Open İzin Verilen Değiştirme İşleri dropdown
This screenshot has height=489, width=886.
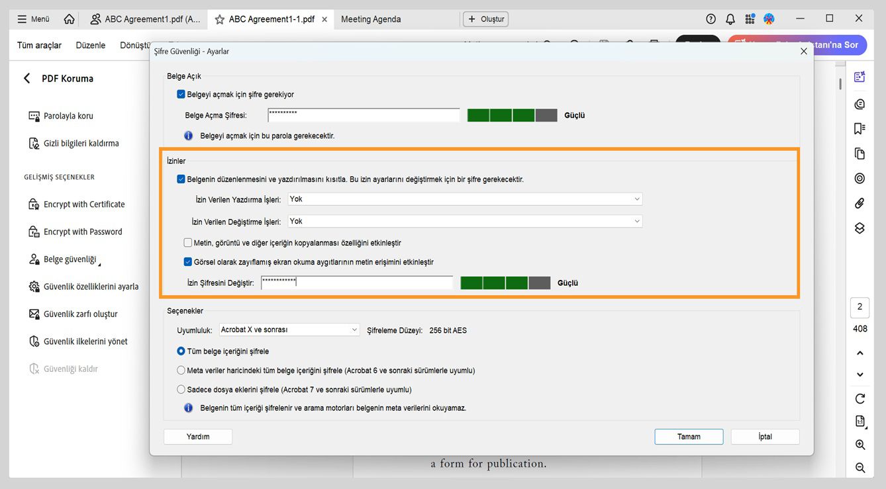click(465, 222)
